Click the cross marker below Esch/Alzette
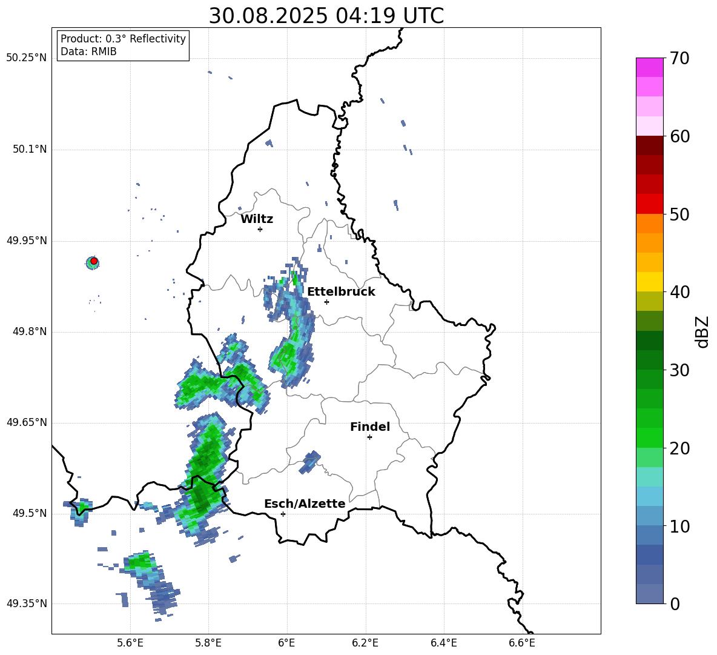The image size is (717, 655). (x=283, y=514)
